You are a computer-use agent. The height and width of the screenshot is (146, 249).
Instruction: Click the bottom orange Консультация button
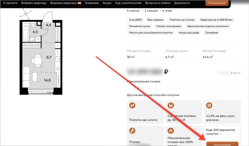(222, 144)
